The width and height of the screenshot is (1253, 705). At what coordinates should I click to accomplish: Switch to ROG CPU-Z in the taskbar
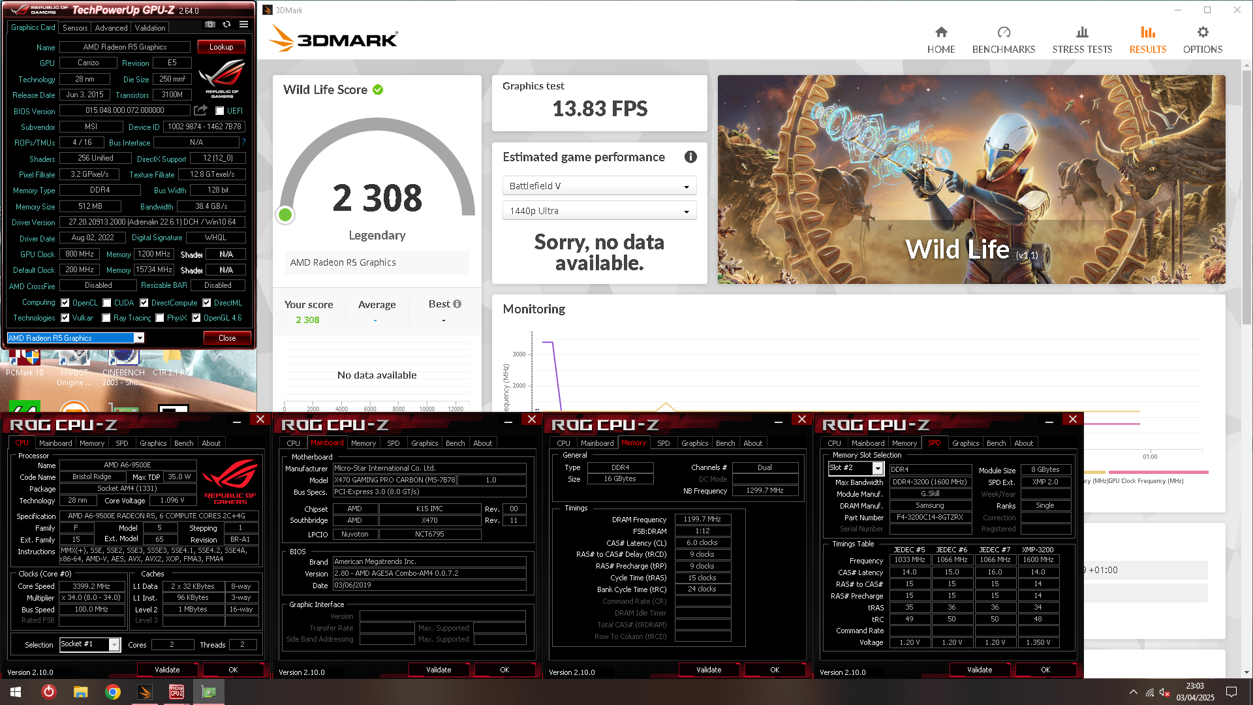(176, 692)
